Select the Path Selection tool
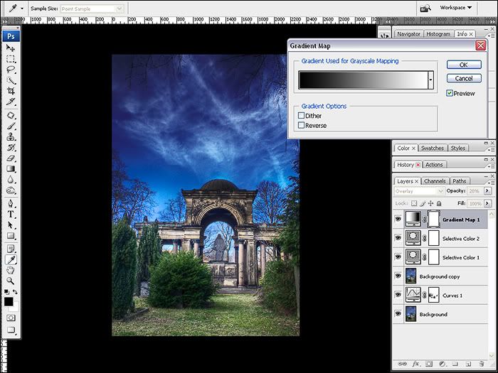 coord(11,225)
